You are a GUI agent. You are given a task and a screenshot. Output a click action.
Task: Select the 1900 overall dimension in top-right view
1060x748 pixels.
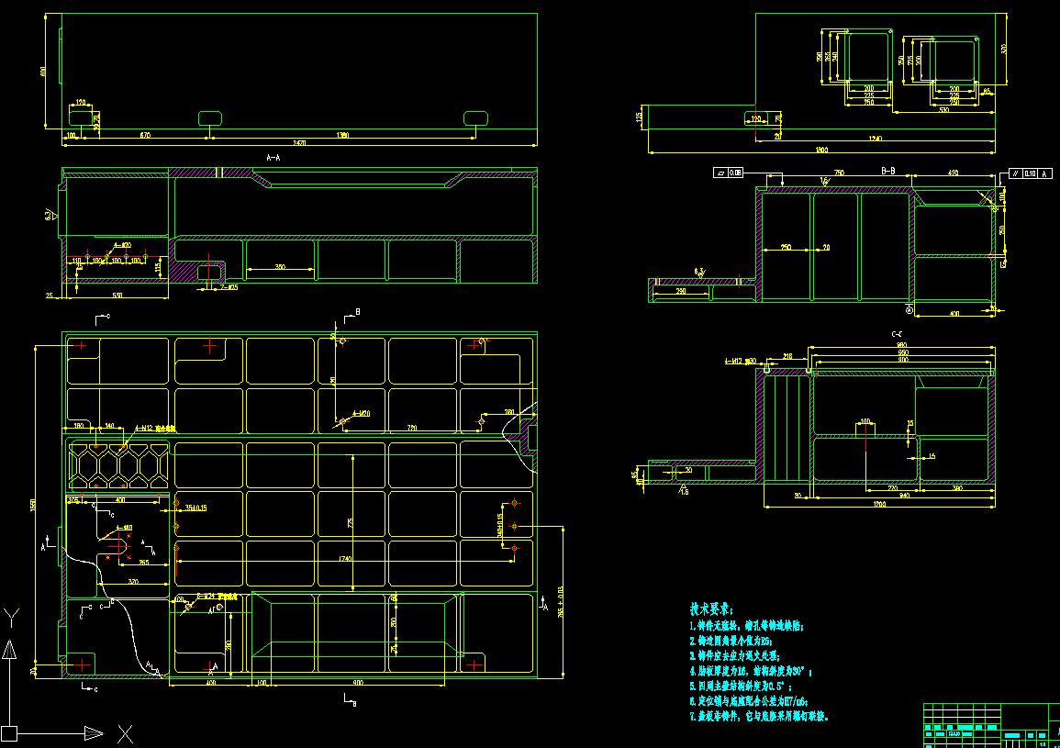pyautogui.click(x=821, y=151)
